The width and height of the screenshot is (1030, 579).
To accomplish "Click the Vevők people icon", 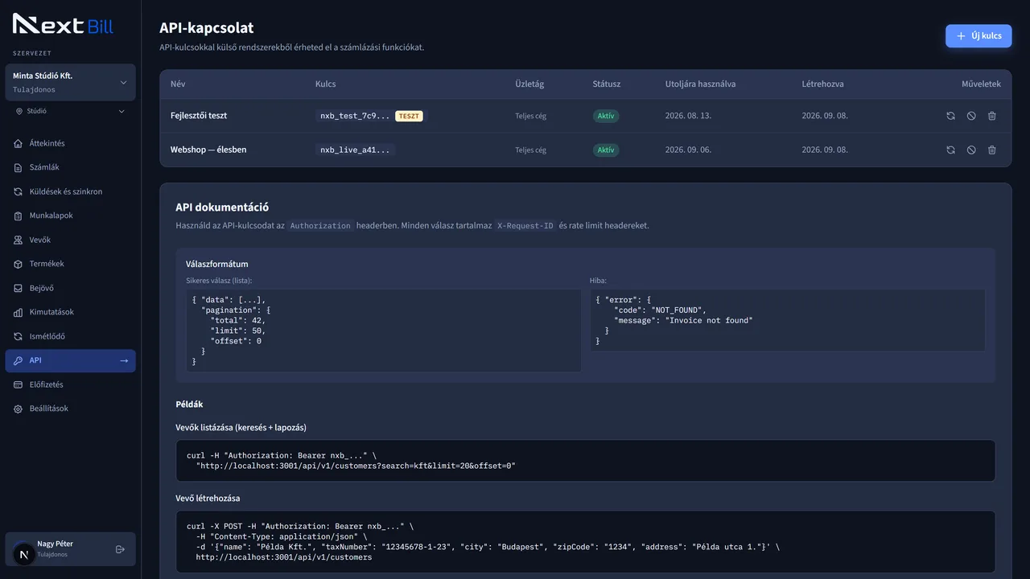I will click(19, 240).
